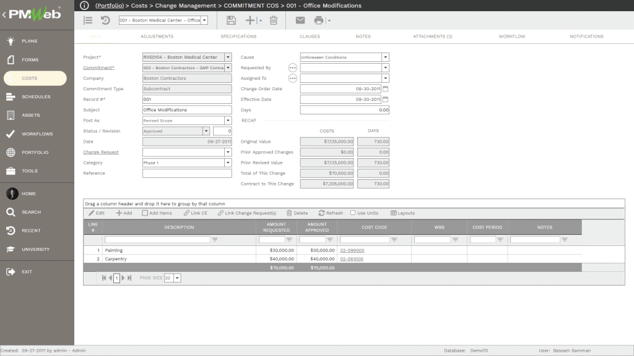Image resolution: width=634 pixels, height=356 pixels.
Task: Click the Link CE button
Action: click(195, 213)
